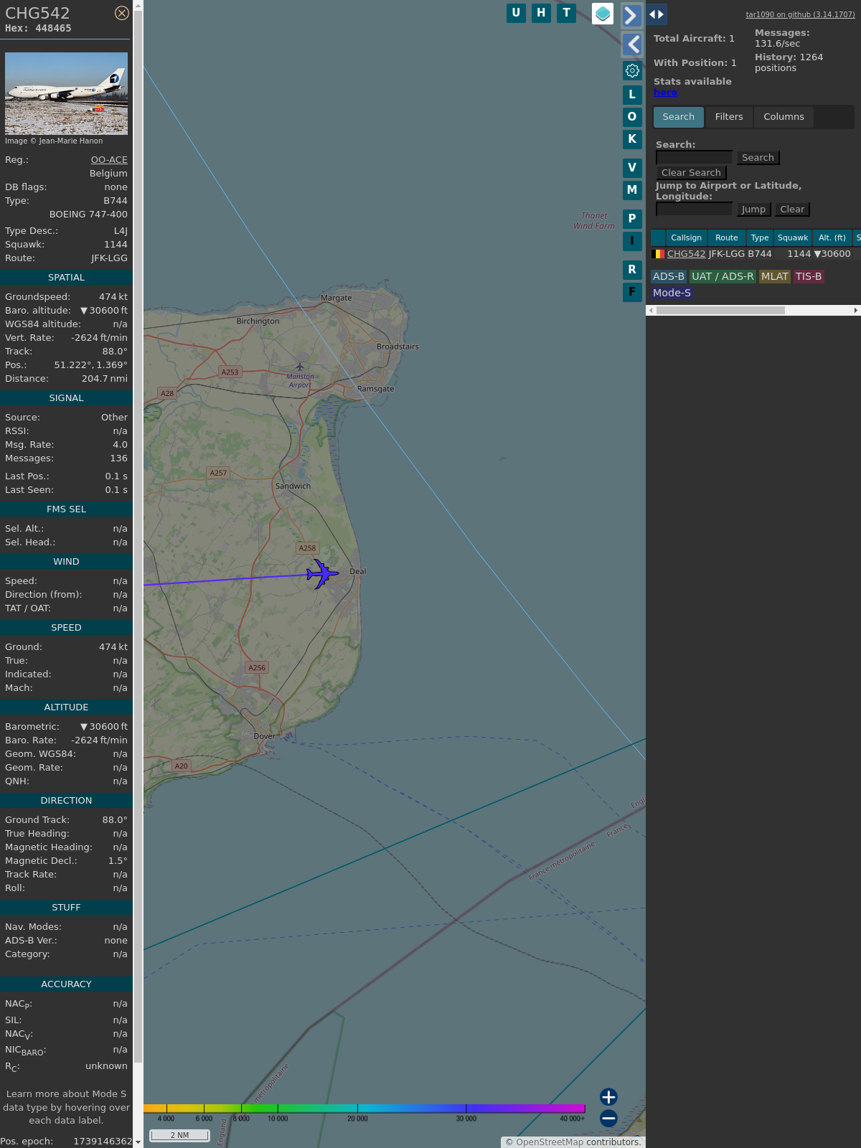This screenshot has width=861, height=1148.
Task: Toggle the MLAT source filter
Action: point(774,276)
